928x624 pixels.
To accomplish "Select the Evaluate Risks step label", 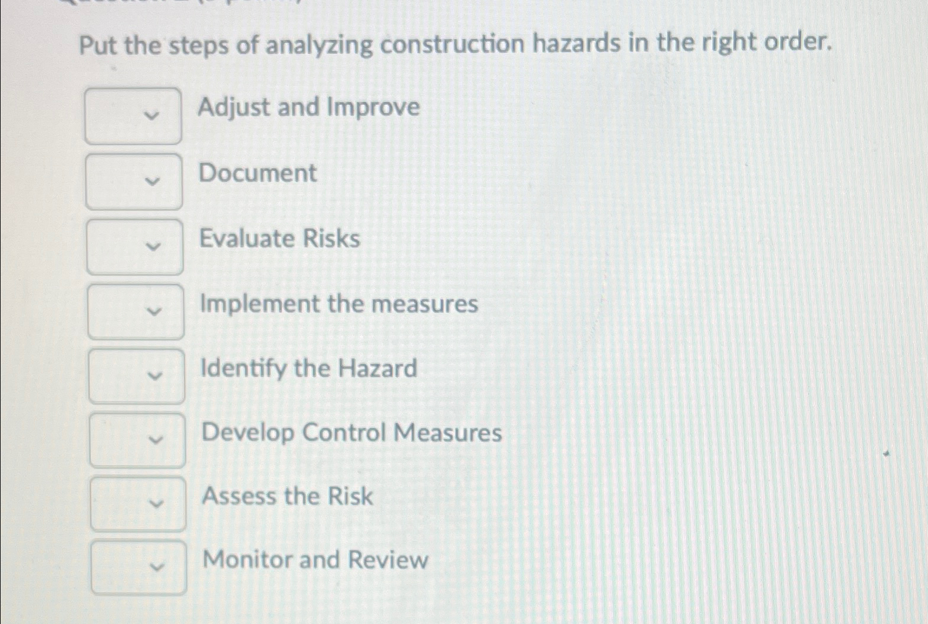I will (x=279, y=239).
